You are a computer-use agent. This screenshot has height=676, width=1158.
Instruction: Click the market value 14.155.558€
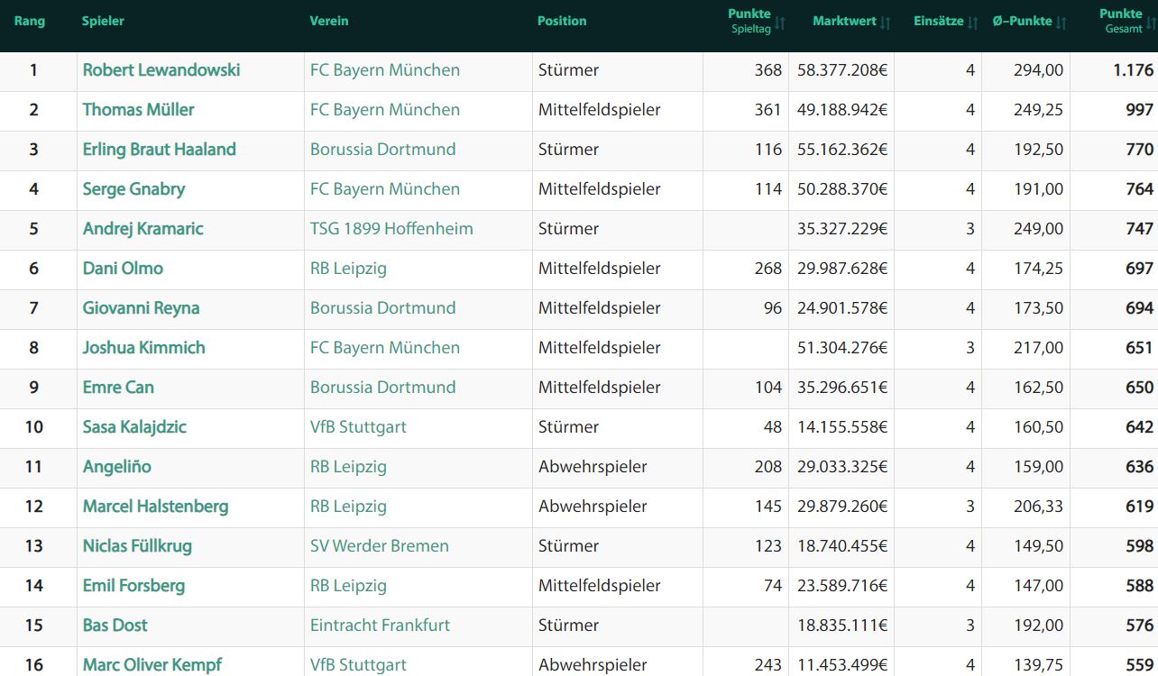click(842, 427)
